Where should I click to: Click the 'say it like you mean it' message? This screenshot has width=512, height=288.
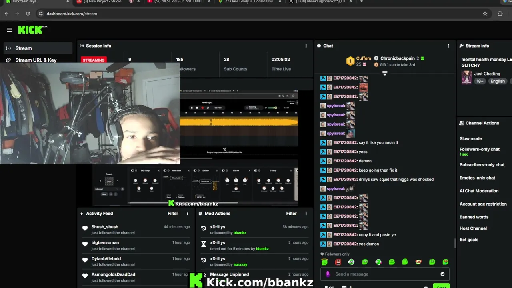tap(378, 142)
